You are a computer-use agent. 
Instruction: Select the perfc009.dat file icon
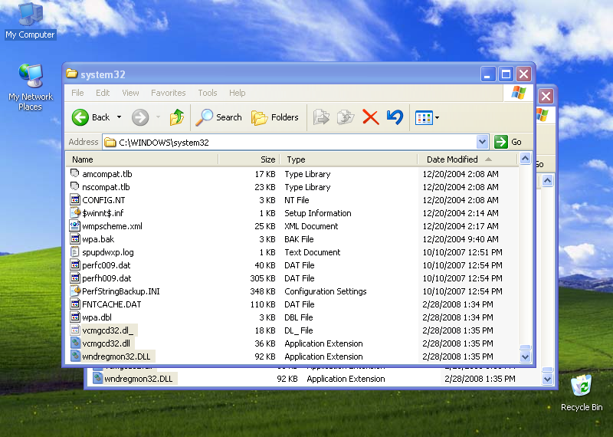tap(74, 264)
